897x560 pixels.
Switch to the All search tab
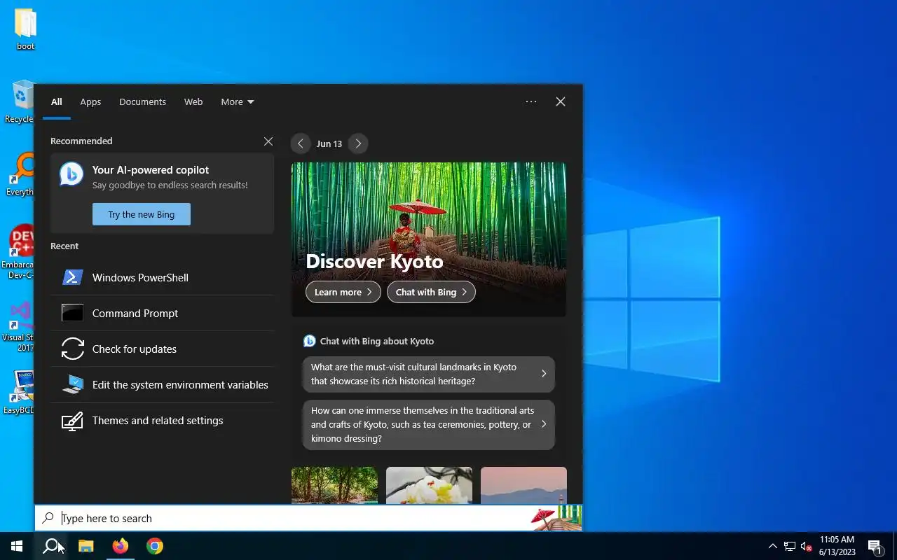57,101
